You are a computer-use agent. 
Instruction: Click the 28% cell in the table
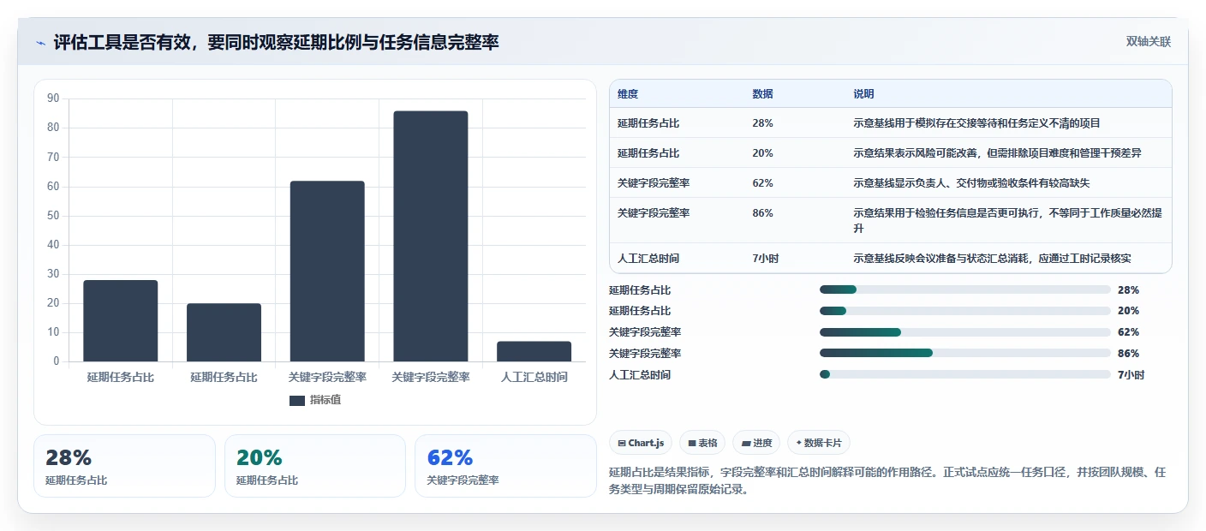762,123
